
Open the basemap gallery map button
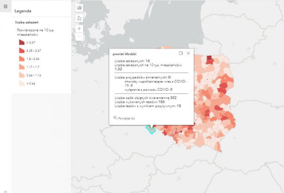point(79,8)
